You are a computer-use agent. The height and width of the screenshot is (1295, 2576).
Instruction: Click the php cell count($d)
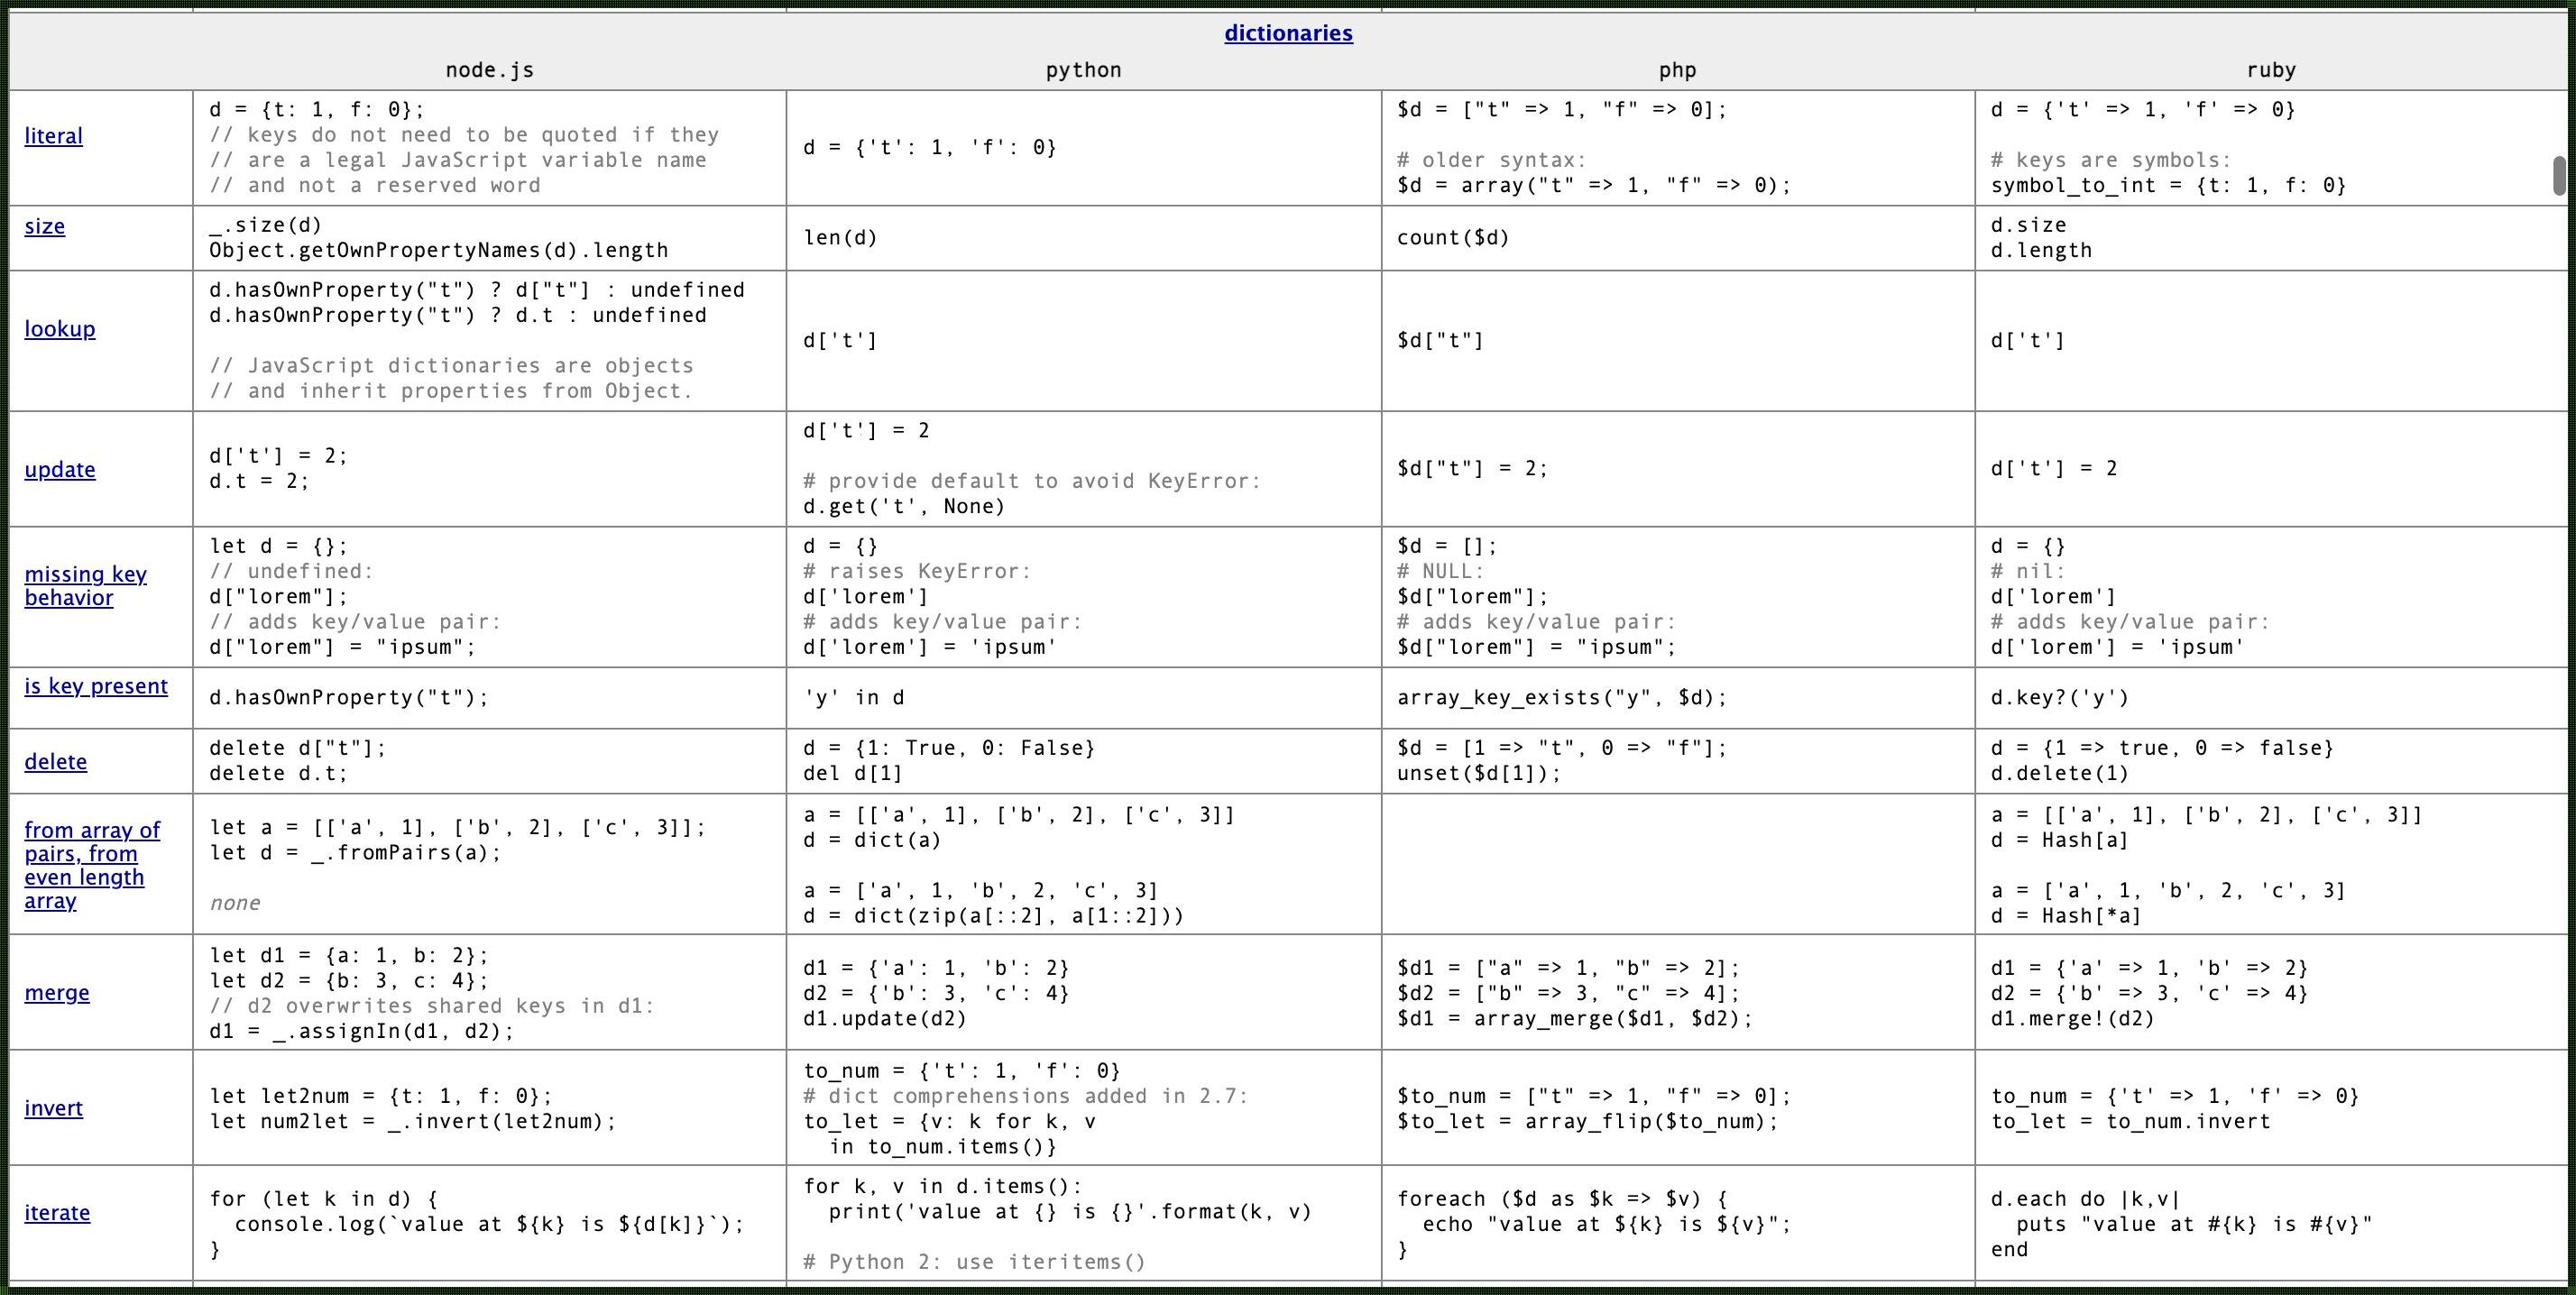click(1453, 238)
